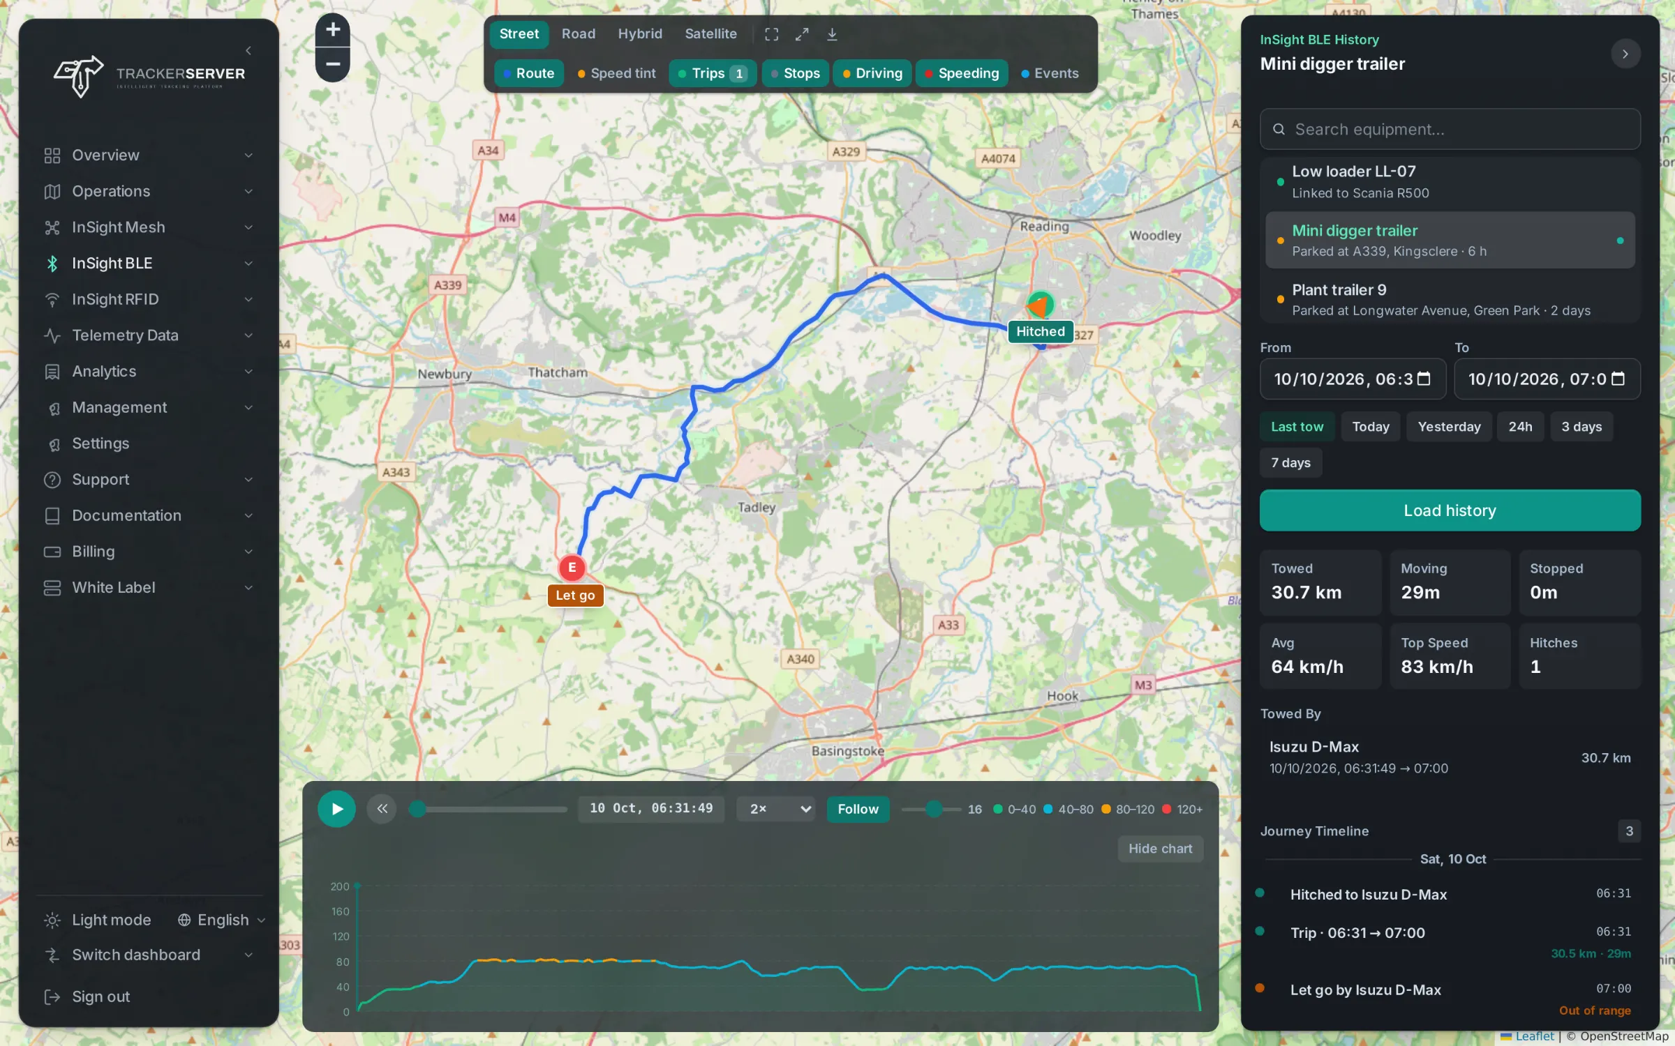Click the download route icon
The width and height of the screenshot is (1675, 1046).
pos(832,34)
